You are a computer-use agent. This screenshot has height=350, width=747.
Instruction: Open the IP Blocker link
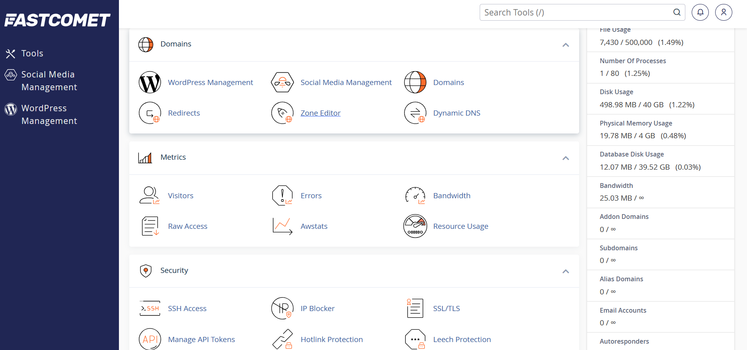click(x=317, y=308)
